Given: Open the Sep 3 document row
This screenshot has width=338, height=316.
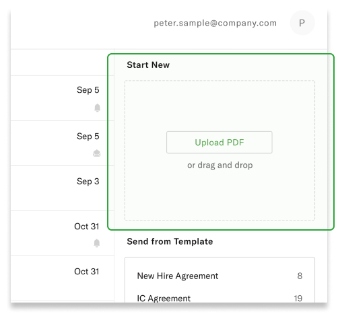Looking at the screenshot, I should point(63,188).
